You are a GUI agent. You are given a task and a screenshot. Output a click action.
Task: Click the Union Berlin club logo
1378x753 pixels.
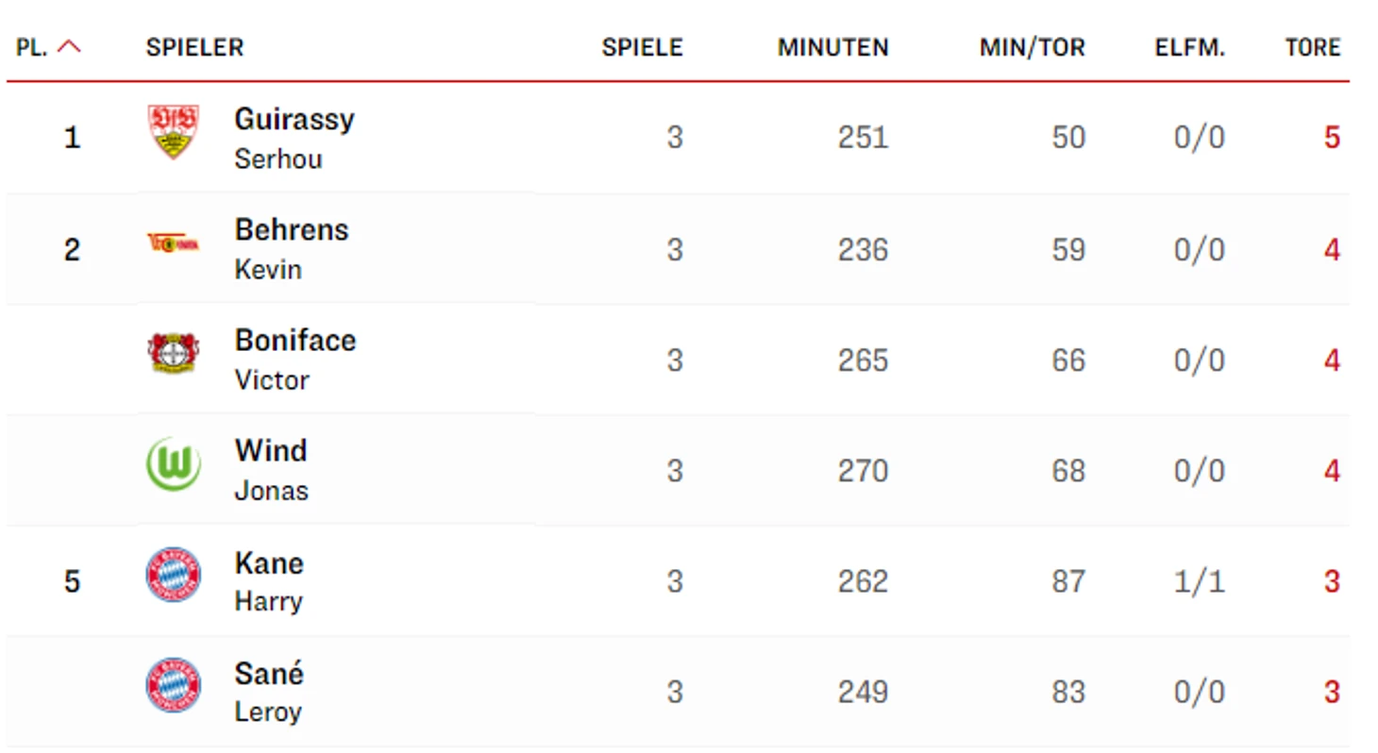[174, 243]
